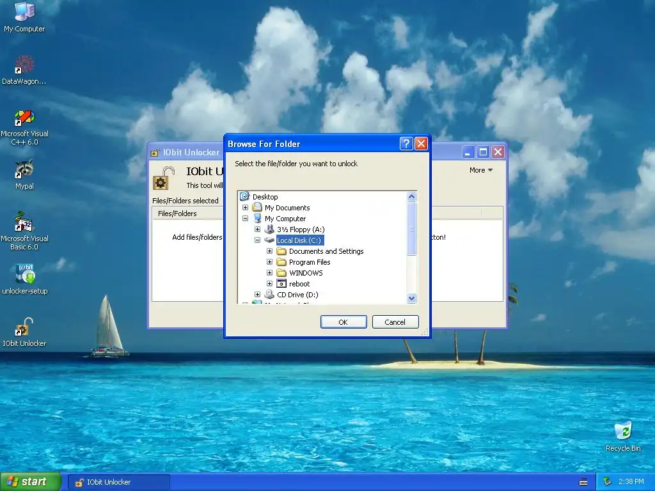Open the Windows start menu

(x=31, y=482)
